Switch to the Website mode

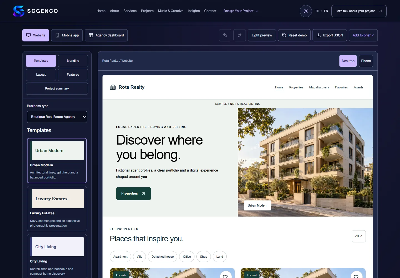click(x=36, y=35)
